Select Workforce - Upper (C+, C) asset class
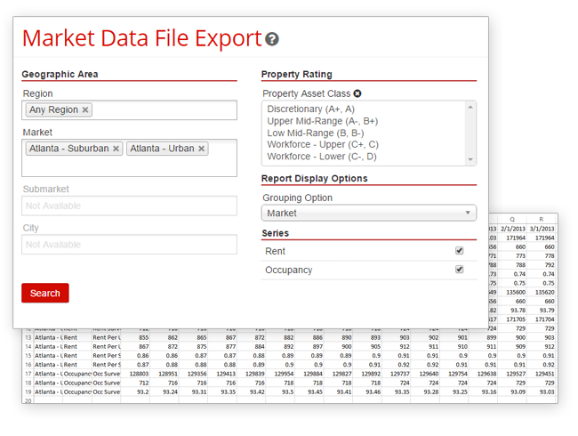Viewport: 578px width, 436px height. pos(323,145)
